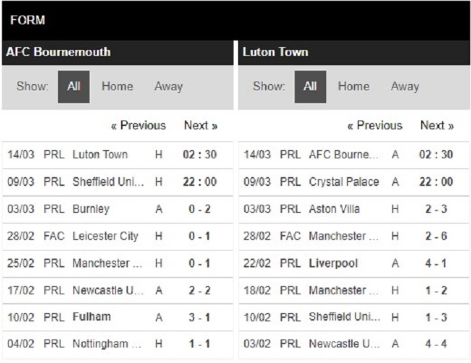Click the Newcastle U... 4-4 score

coord(436,343)
